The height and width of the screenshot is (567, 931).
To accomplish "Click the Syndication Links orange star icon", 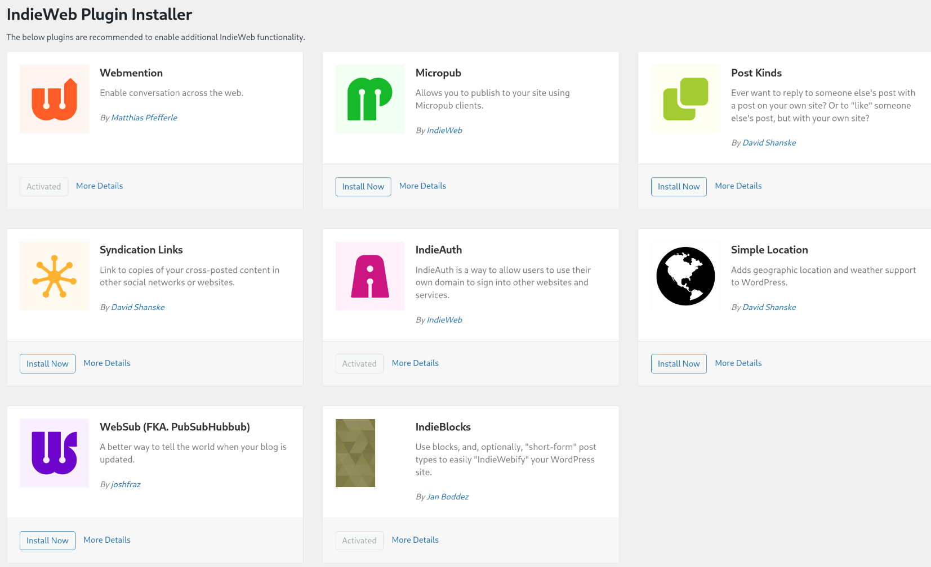I will pyautogui.click(x=54, y=276).
